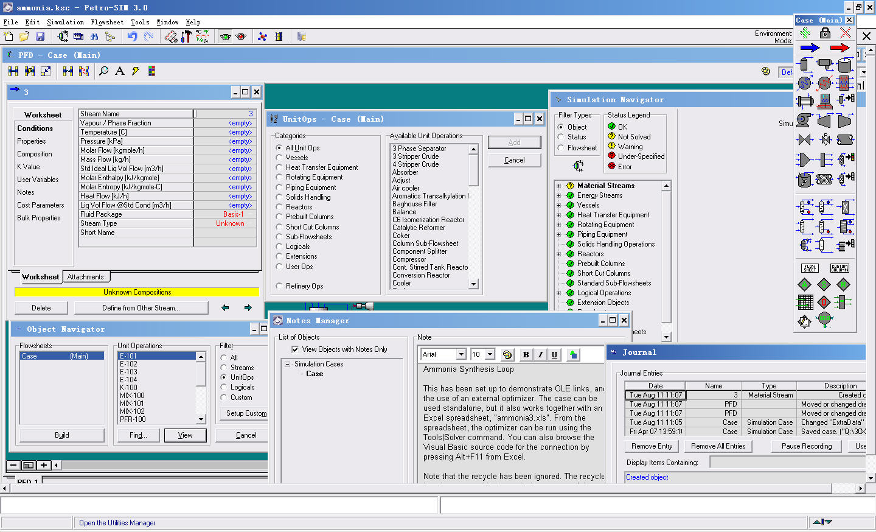Click the New Case toolbar icon
The height and width of the screenshot is (532, 876).
click(9, 37)
